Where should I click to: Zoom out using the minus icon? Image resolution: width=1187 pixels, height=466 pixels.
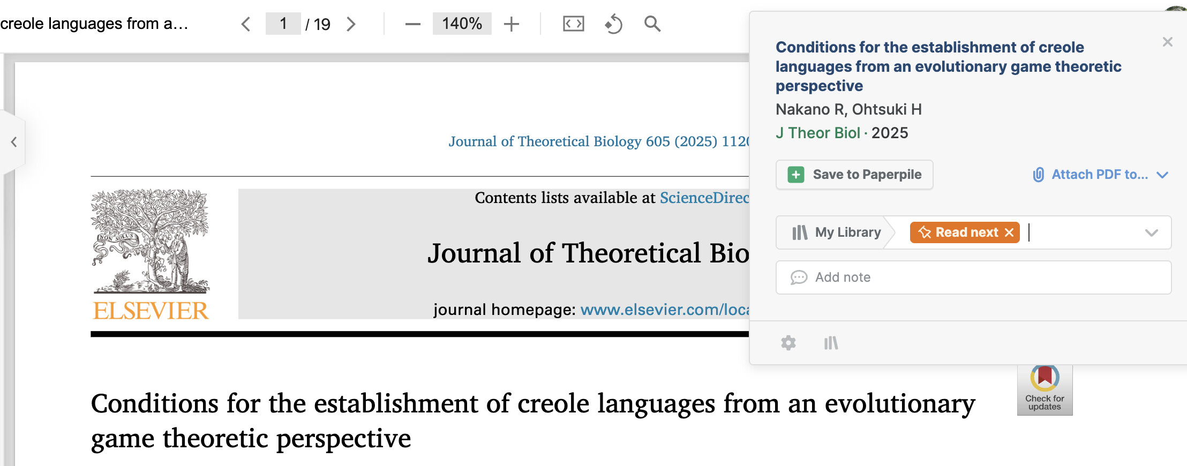[412, 24]
